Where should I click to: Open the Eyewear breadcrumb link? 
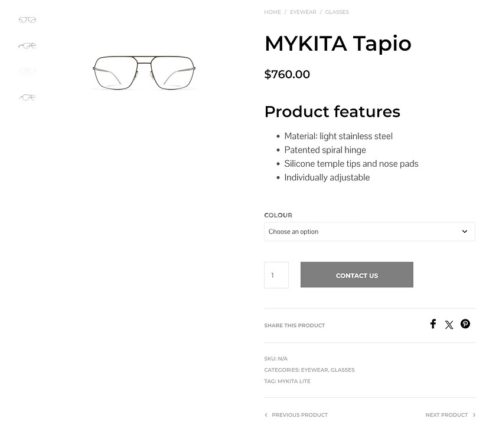click(x=303, y=12)
